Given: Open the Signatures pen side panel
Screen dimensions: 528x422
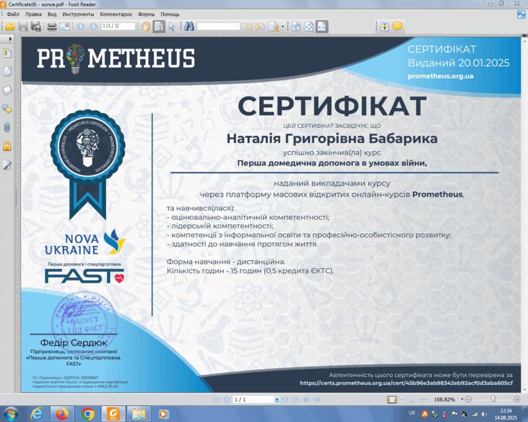Looking at the screenshot, I should (7, 165).
